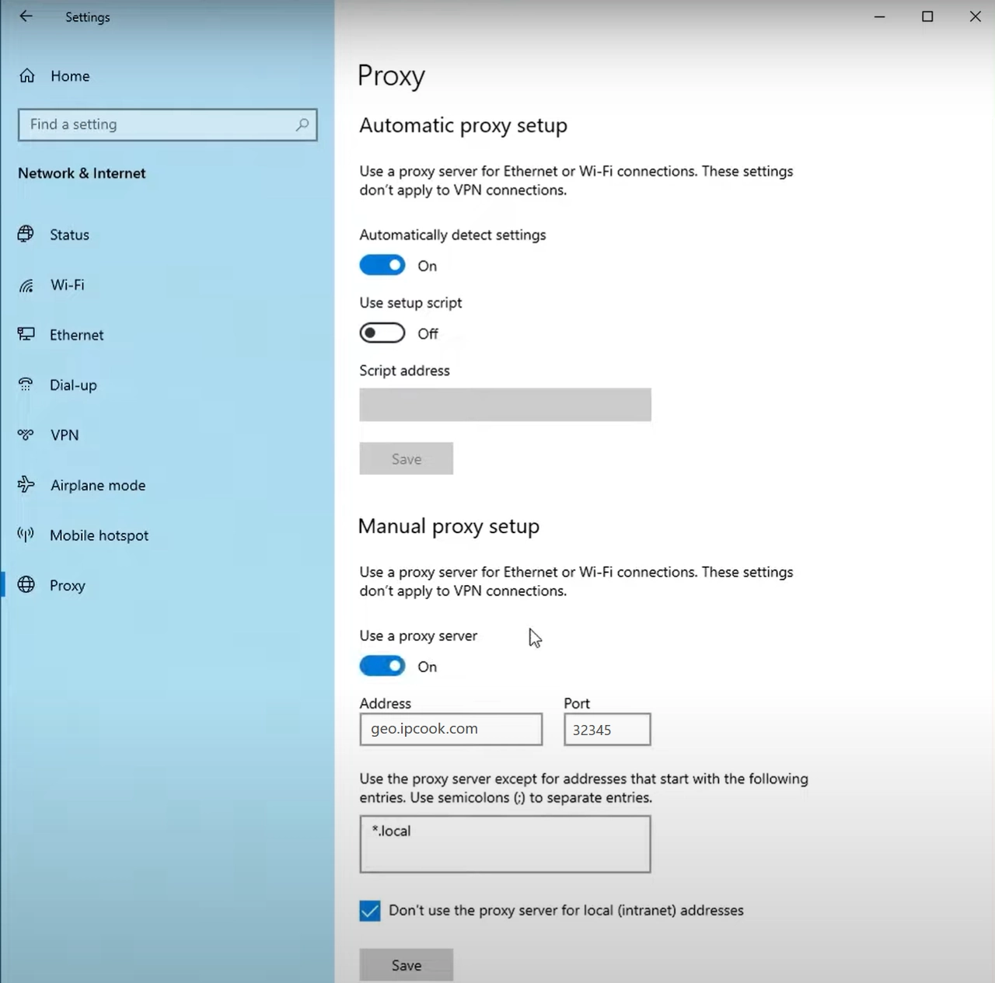Click the search magnifier in Find a setting
This screenshot has width=995, height=983.
click(x=303, y=124)
